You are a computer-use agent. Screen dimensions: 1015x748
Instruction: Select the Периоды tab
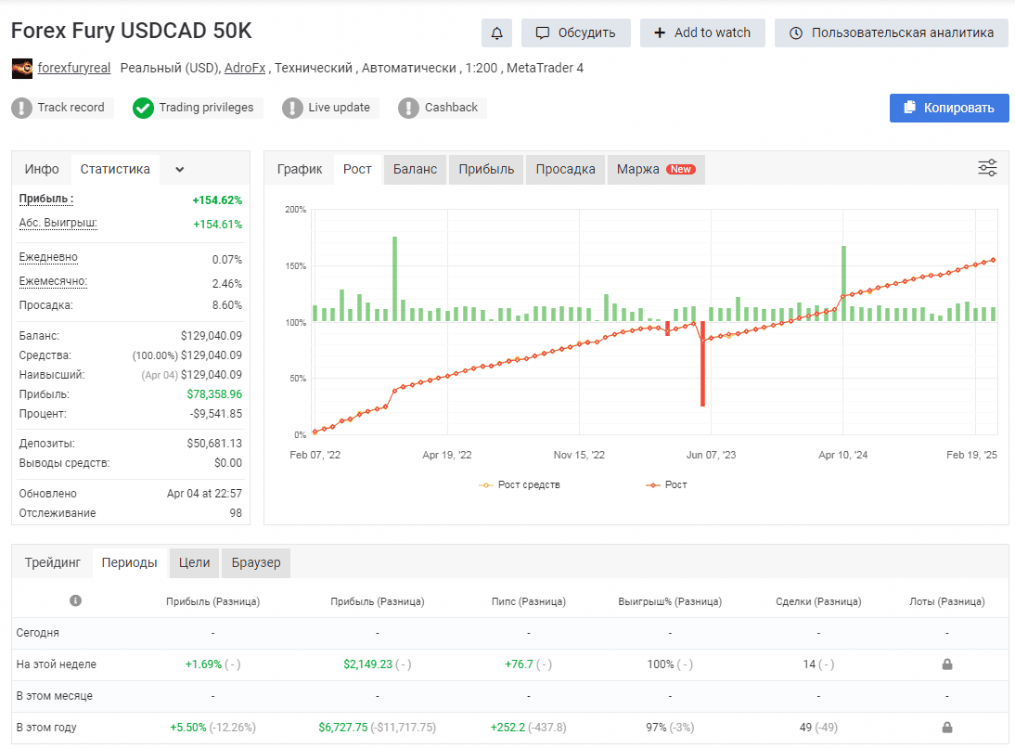click(x=130, y=562)
